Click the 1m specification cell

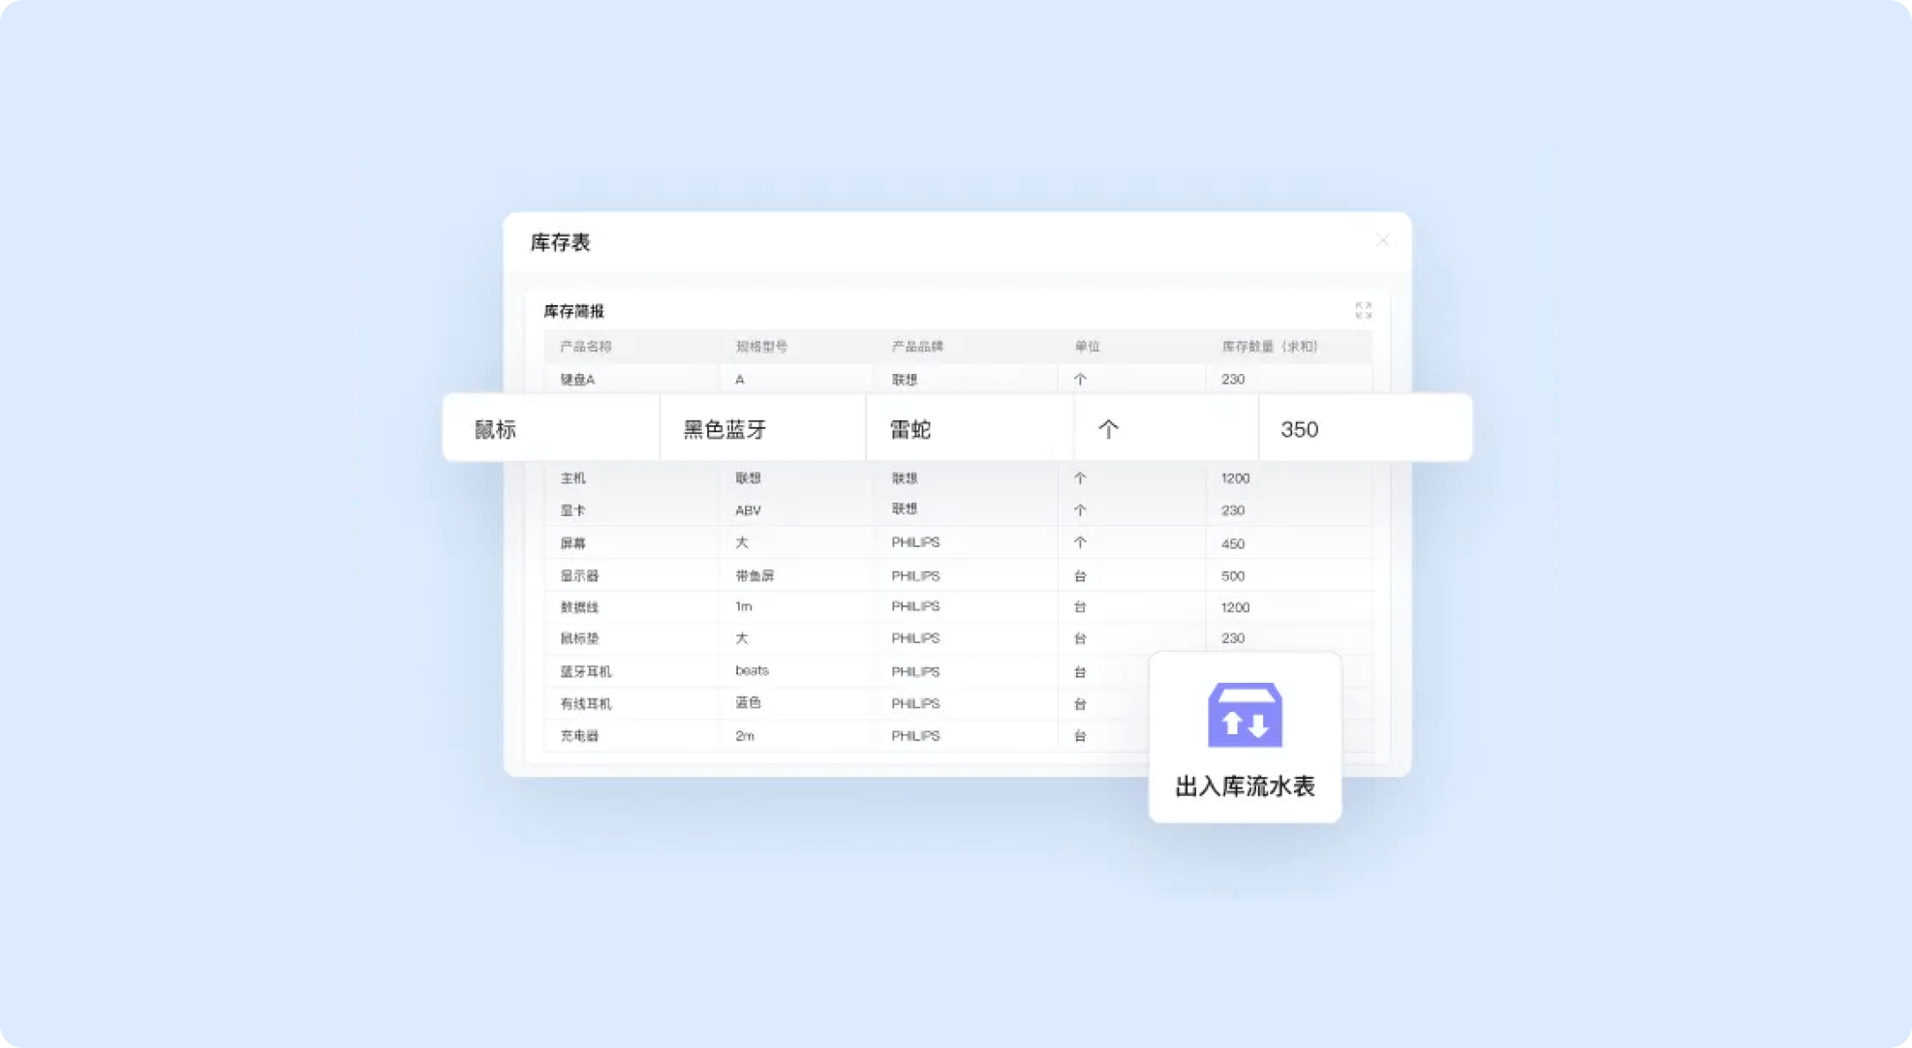[743, 606]
